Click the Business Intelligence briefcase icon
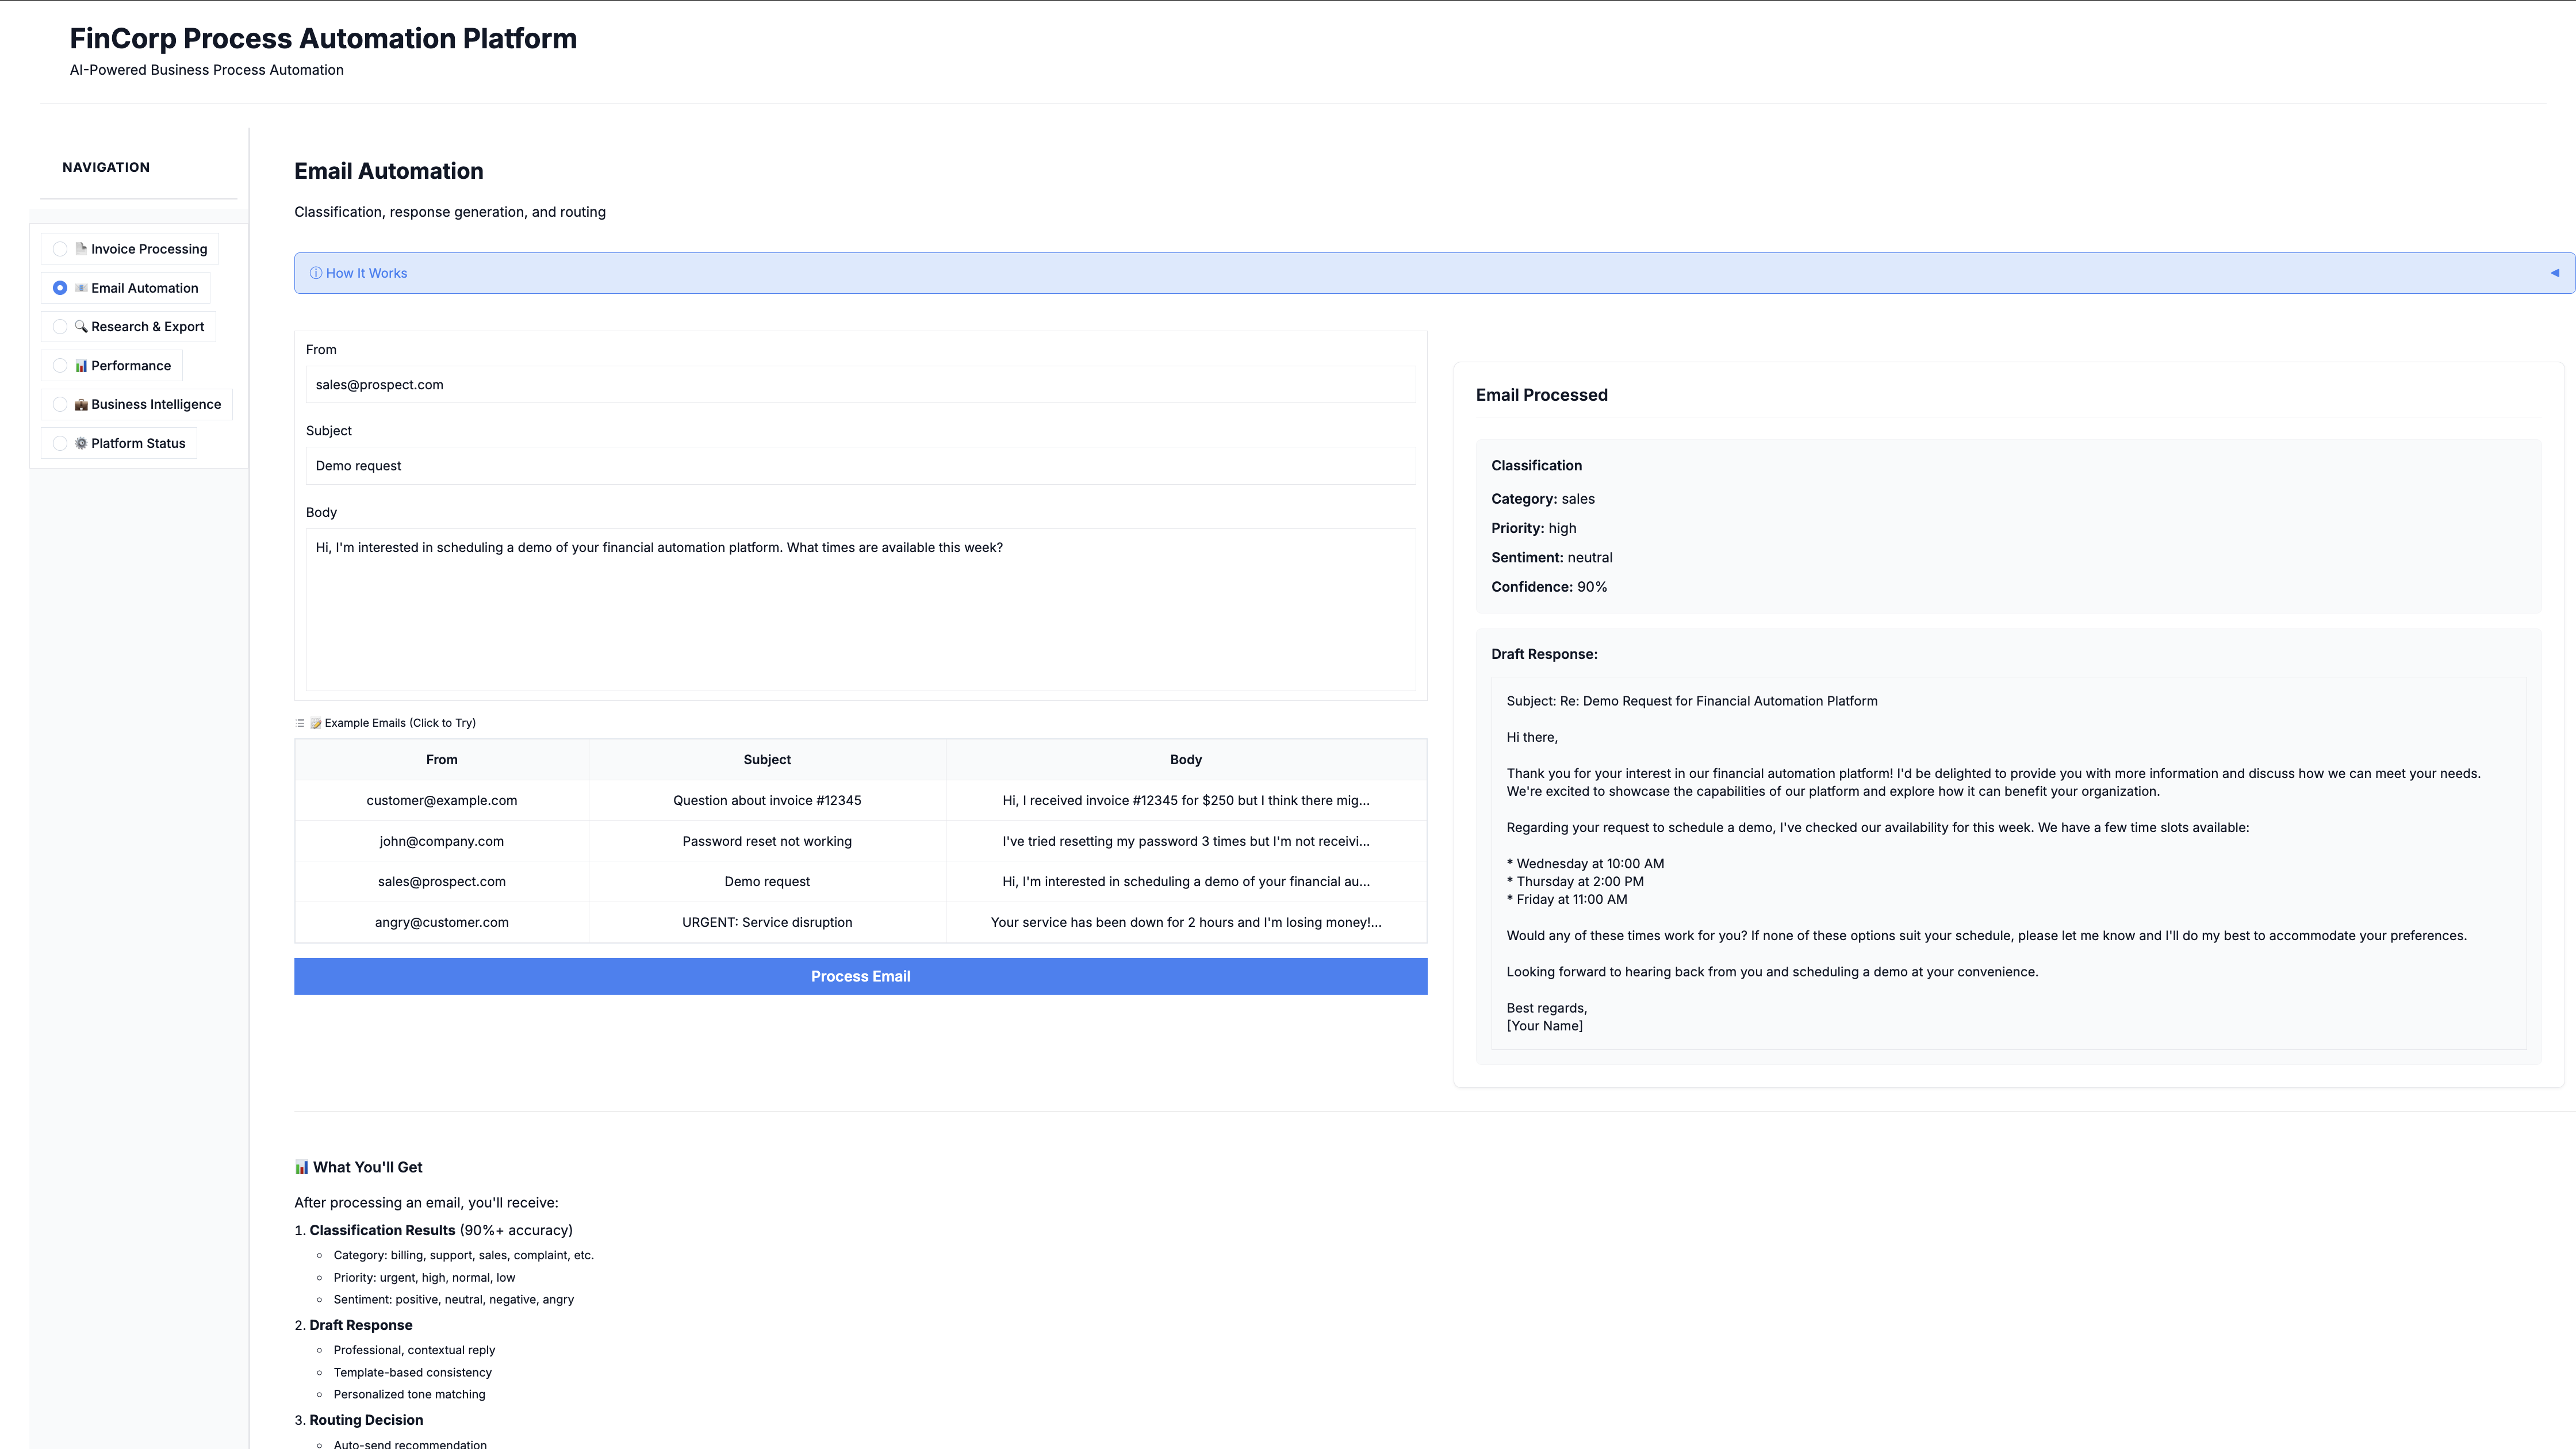 81,405
